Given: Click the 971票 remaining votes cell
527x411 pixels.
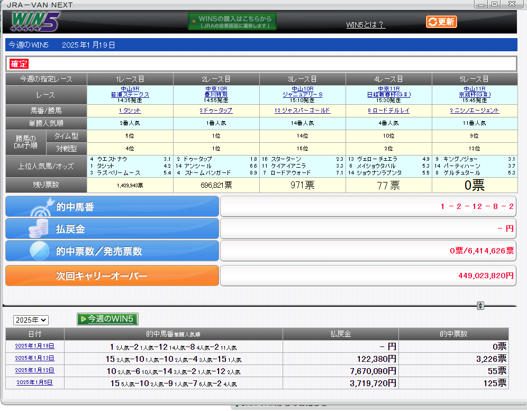Looking at the screenshot, I should 303,185.
